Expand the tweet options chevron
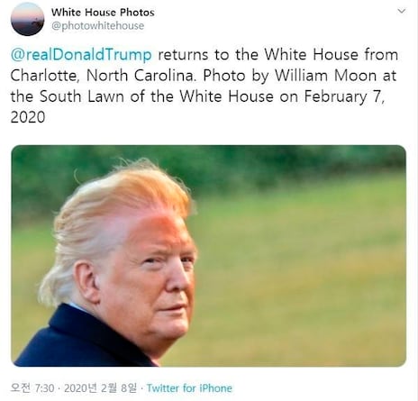 coord(402,12)
